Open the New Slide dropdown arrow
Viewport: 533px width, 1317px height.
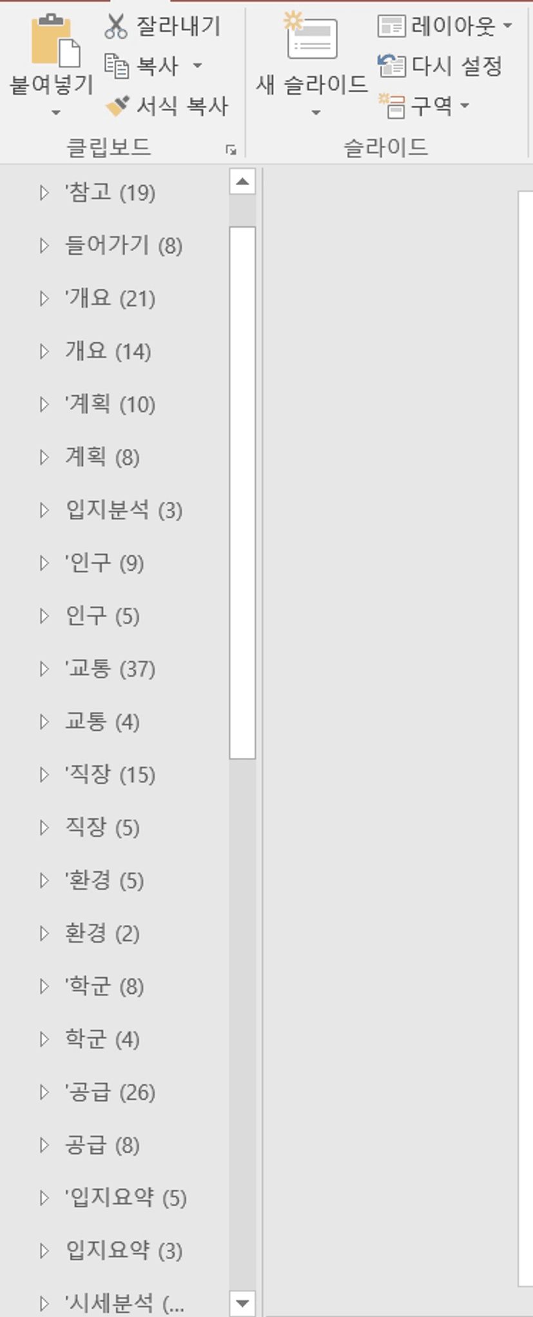(x=316, y=112)
